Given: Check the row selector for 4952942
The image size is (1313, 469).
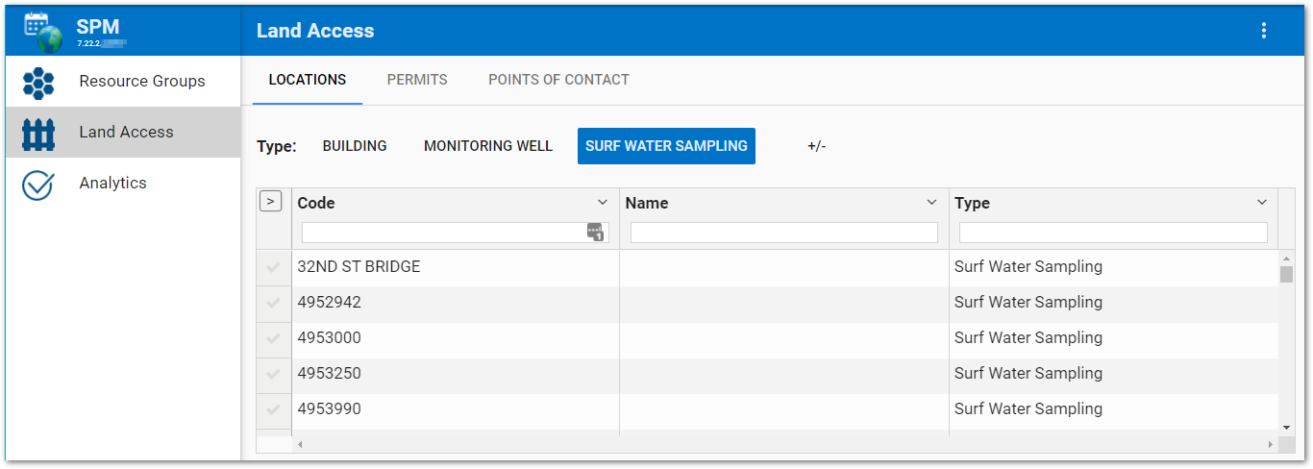Looking at the screenshot, I should 273,303.
